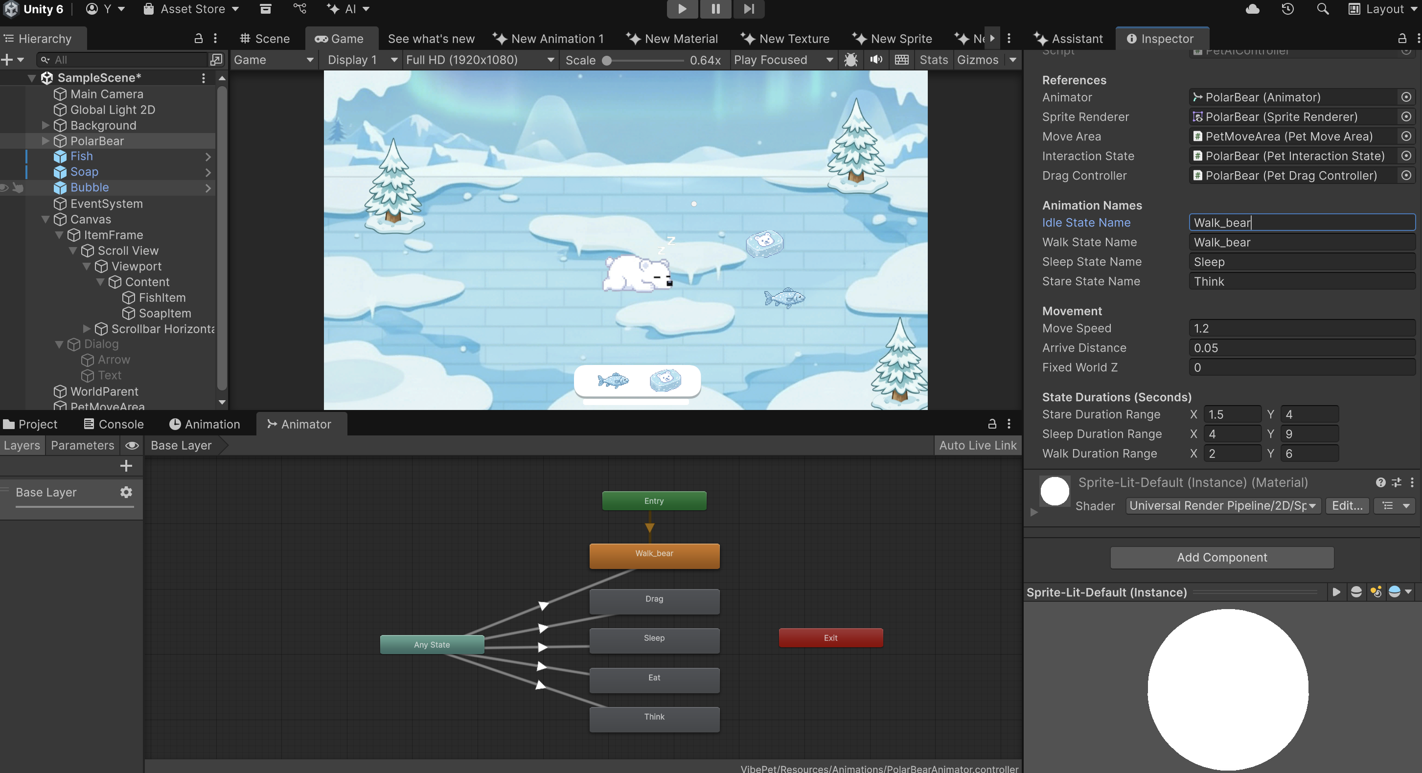Viewport: 1422px width, 773px height.
Task: Toggle the Animator panel lock icon
Action: (992, 424)
